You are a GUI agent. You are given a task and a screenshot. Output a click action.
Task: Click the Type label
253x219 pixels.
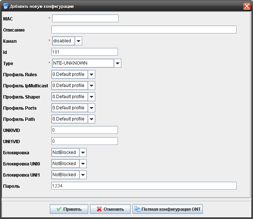[8, 63]
